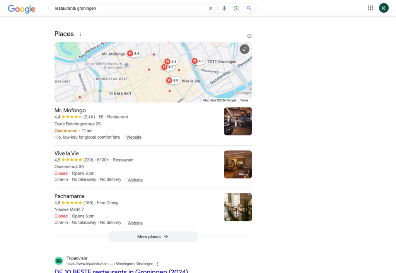Screen dimensions: 396x273
Task: Visit Pachamama Website link
Action: tap(135, 223)
